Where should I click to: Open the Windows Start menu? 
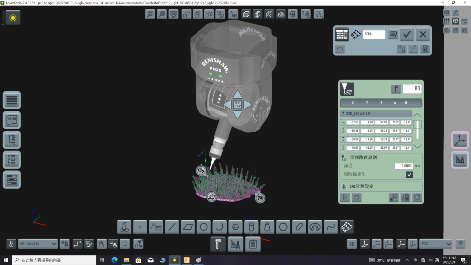point(6,260)
